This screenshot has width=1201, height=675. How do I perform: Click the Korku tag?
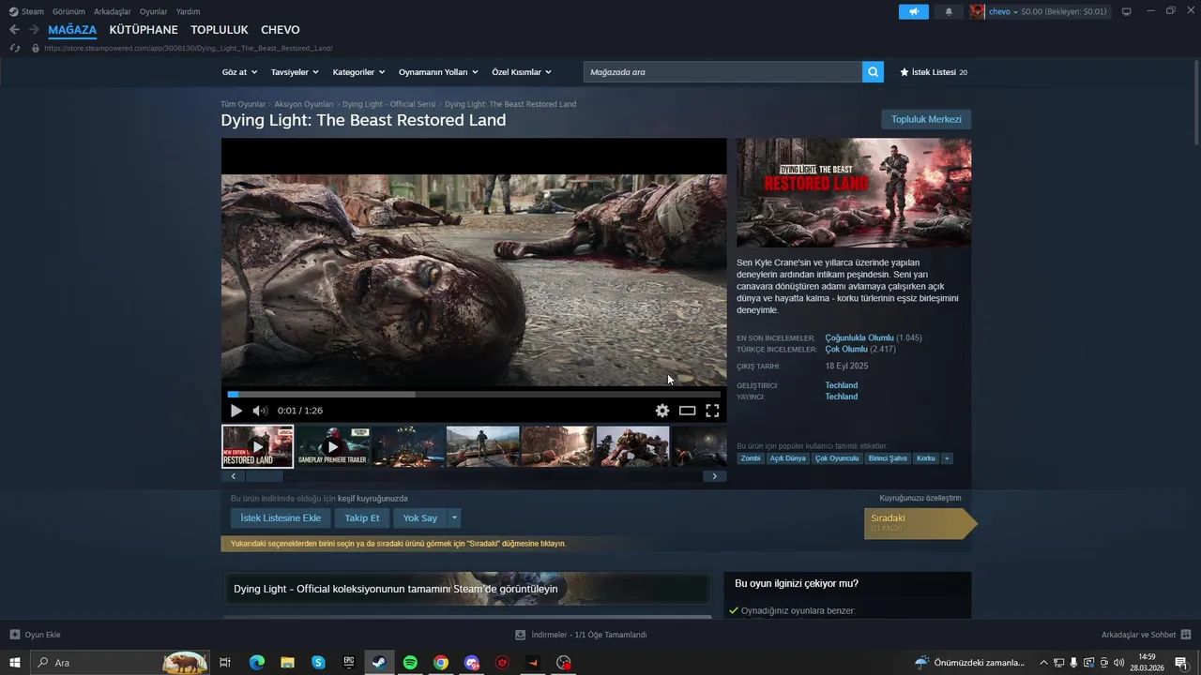[926, 458]
